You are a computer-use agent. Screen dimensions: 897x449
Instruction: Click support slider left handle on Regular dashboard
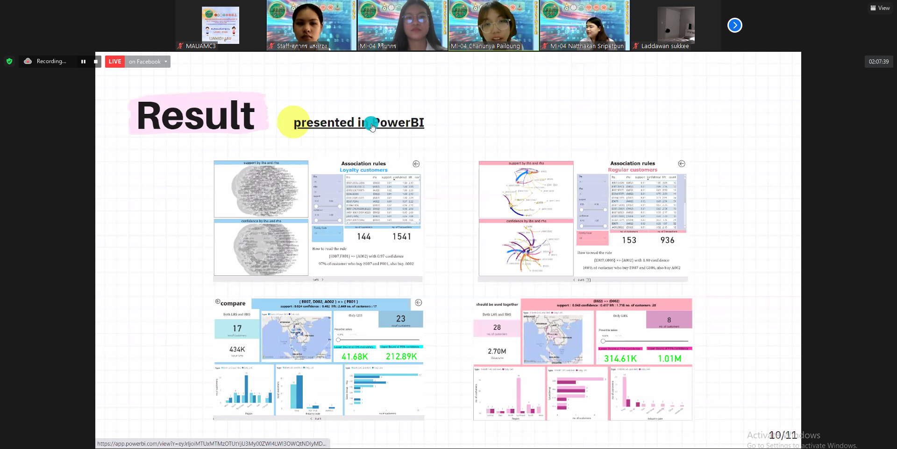tap(582, 210)
